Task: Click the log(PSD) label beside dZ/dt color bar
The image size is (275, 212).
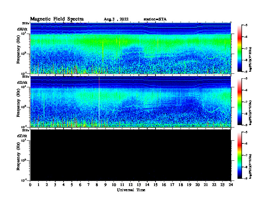Action: [x=251, y=166]
